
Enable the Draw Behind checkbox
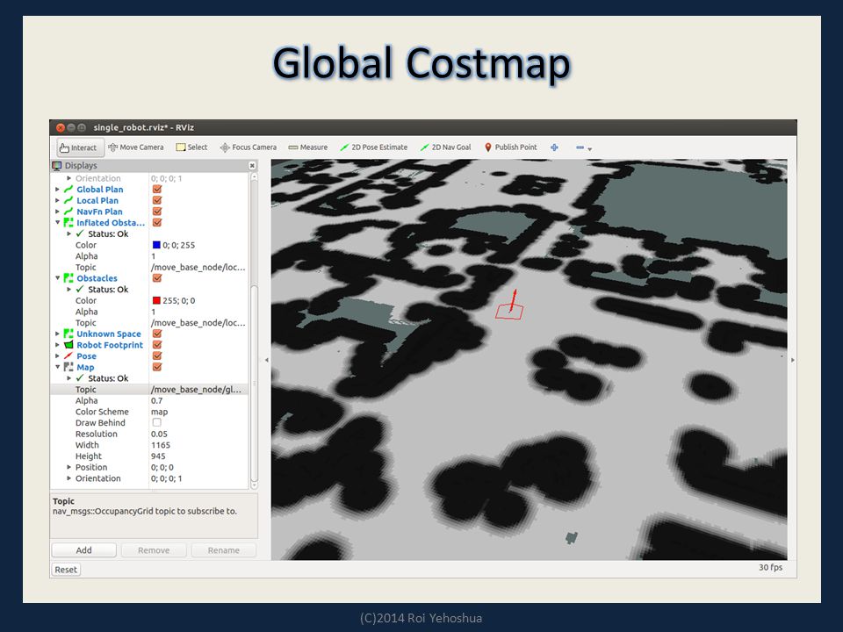(x=156, y=422)
